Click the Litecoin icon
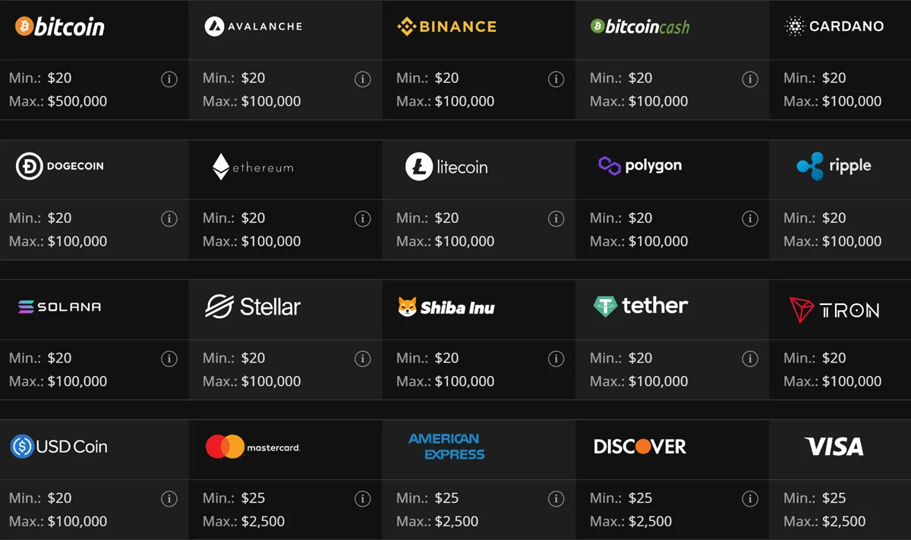The height and width of the screenshot is (540, 911). click(446, 165)
